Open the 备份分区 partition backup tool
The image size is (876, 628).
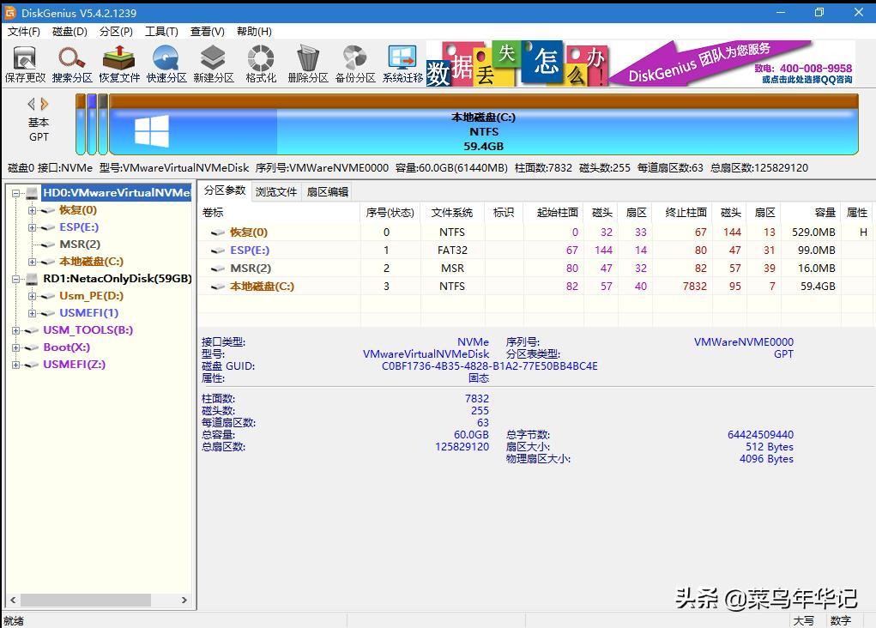click(354, 64)
